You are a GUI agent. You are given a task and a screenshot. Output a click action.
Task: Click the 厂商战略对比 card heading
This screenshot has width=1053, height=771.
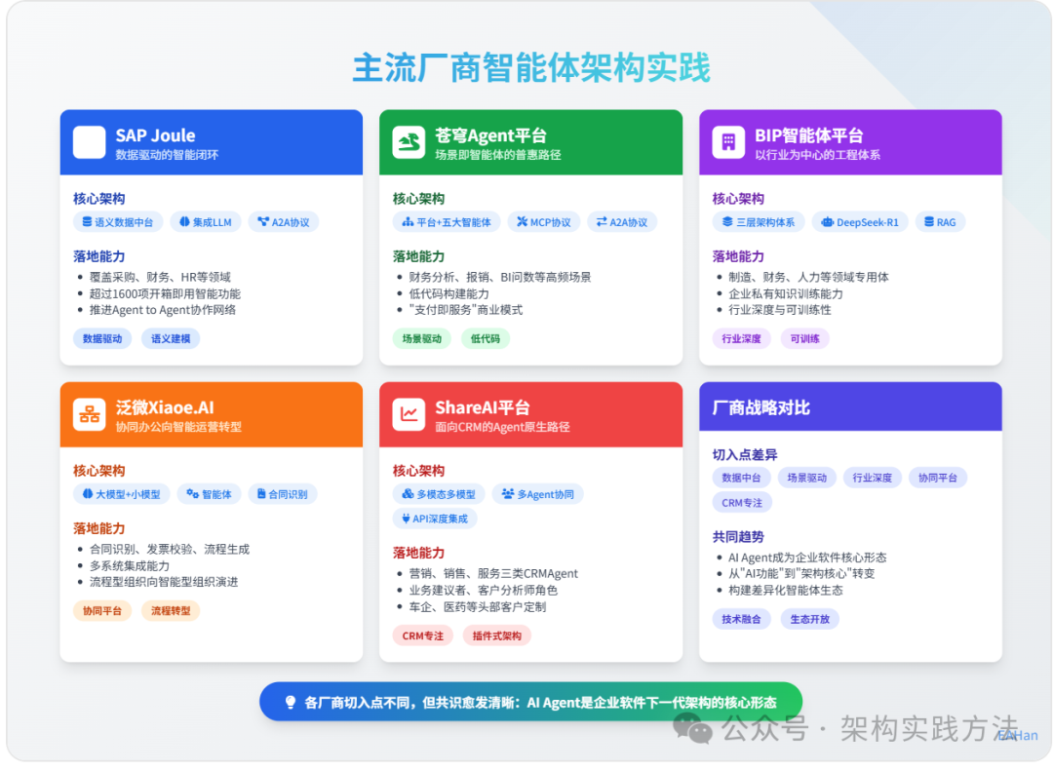[761, 407]
